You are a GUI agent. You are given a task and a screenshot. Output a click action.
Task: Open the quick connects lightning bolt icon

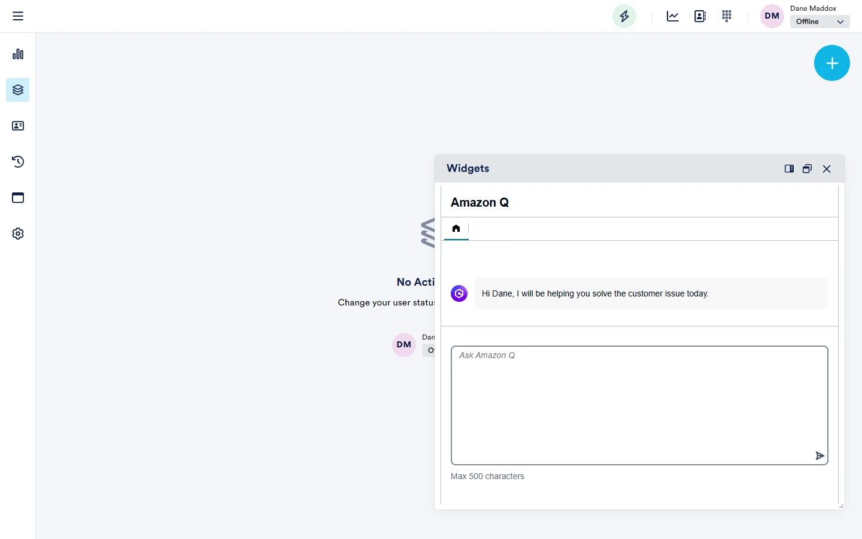coord(624,16)
